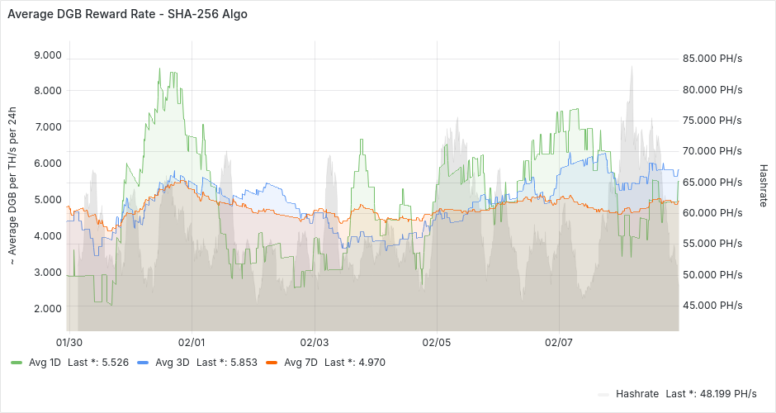
Task: Click the gray Hashrate legend color marker
Action: (603, 394)
